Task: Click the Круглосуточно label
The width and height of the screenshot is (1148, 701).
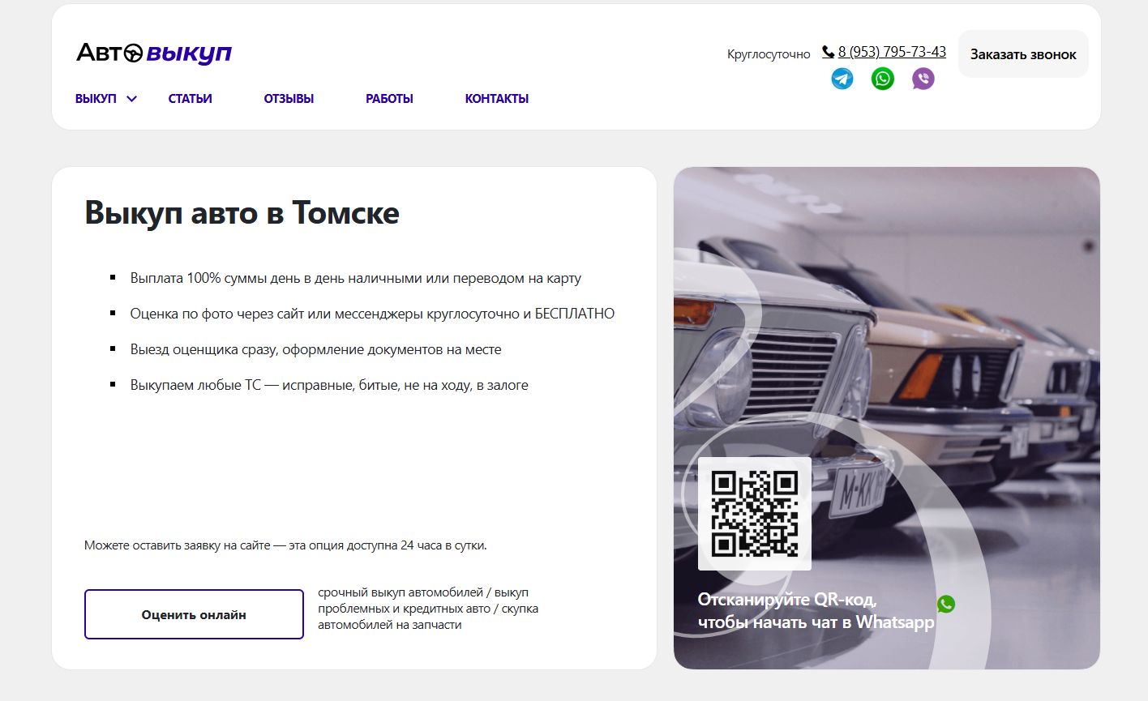Action: (769, 54)
